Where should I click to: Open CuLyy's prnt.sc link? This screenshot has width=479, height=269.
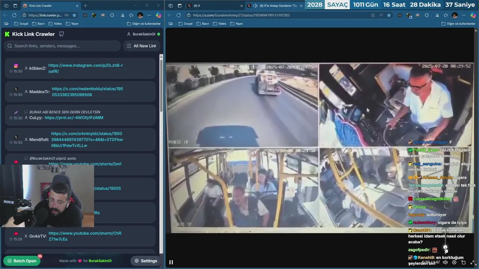[74, 118]
